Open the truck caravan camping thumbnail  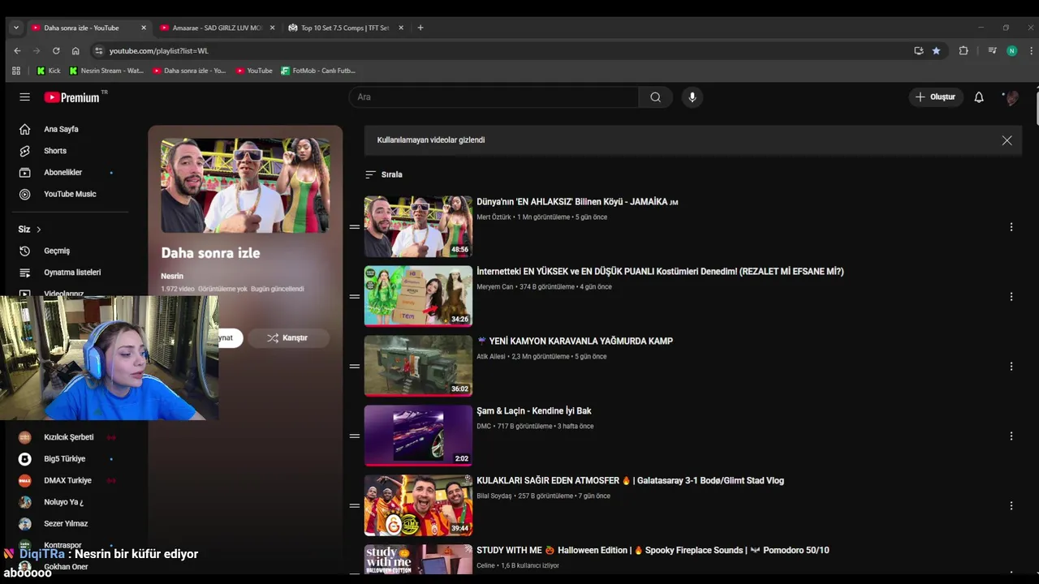pos(418,366)
